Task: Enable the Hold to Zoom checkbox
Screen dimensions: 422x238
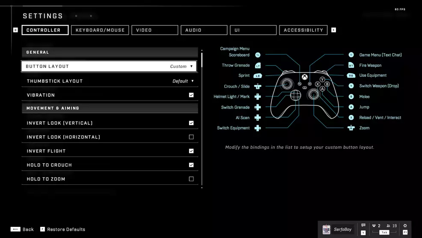Action: pos(191,179)
